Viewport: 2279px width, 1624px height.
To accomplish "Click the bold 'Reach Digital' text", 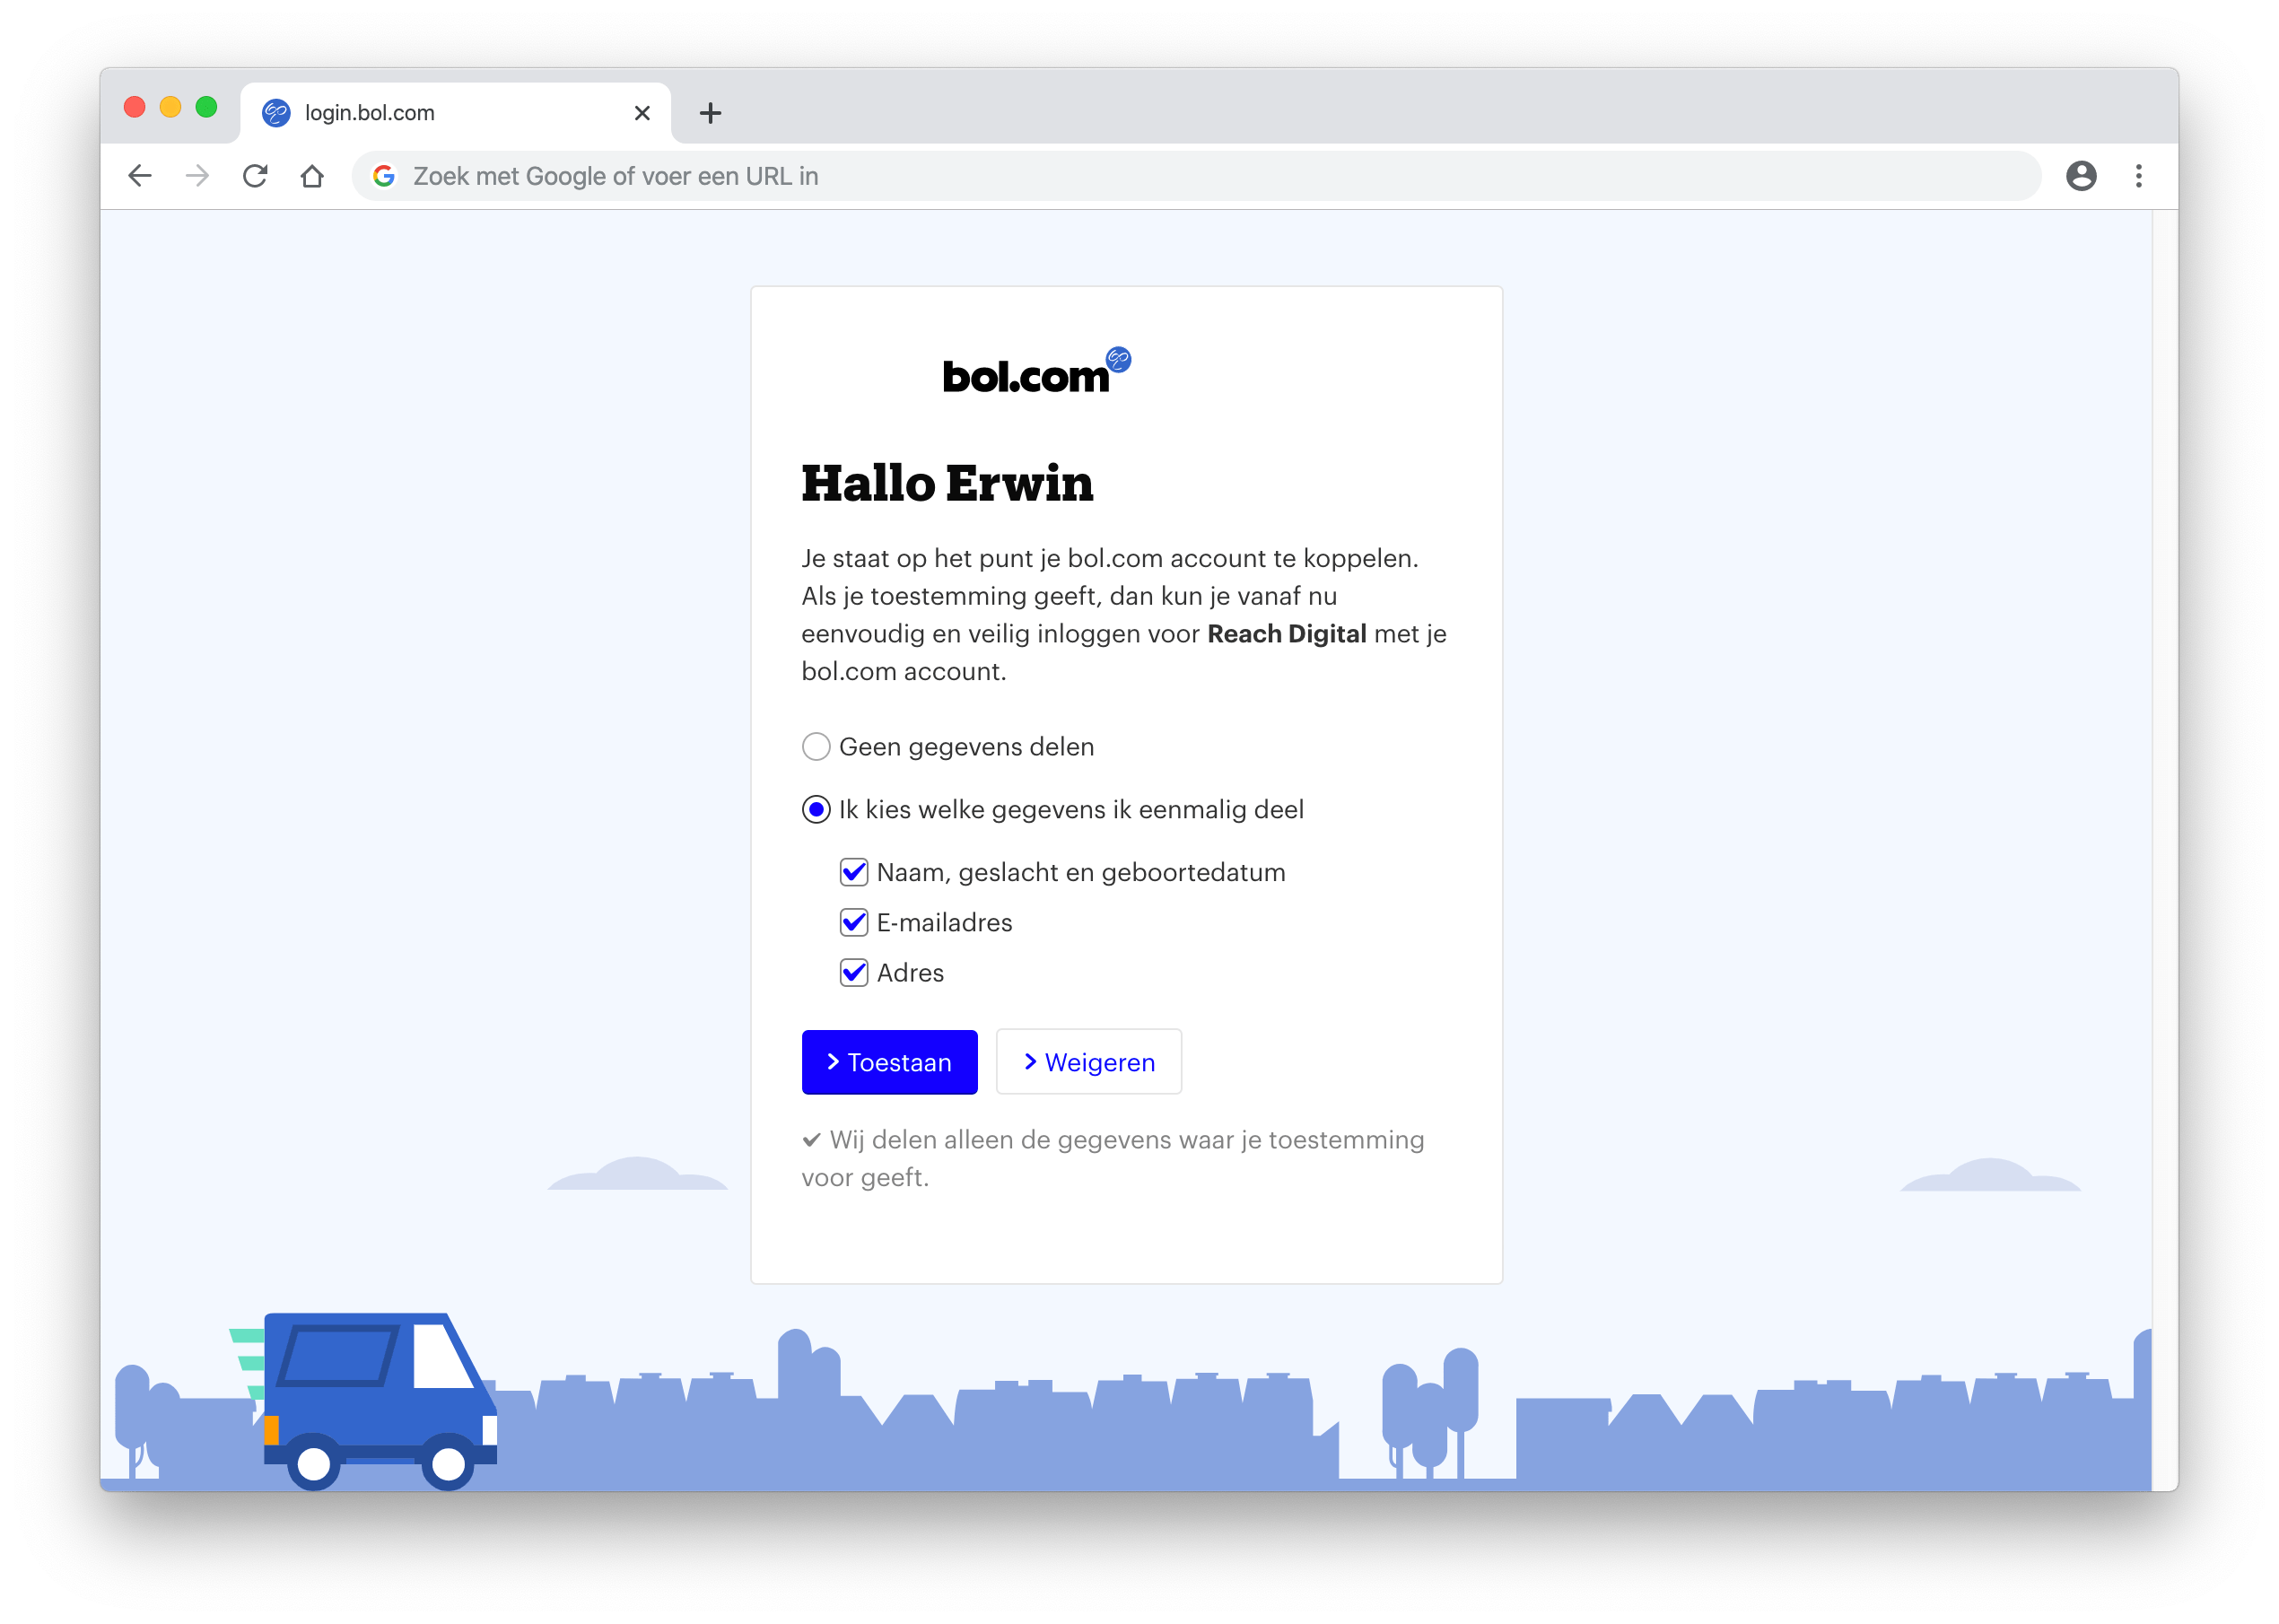I will click(x=1286, y=634).
